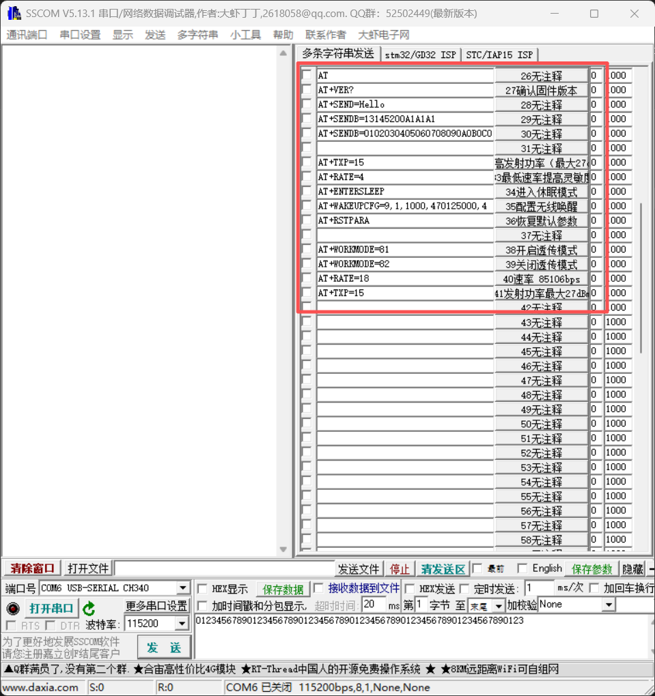Viewport: 655px width, 696px height.
Task: Click the 34进入休眠模式 button
Action: (x=541, y=192)
